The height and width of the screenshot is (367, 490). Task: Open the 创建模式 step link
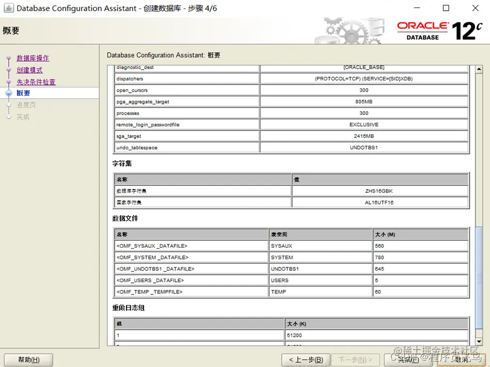coord(30,70)
